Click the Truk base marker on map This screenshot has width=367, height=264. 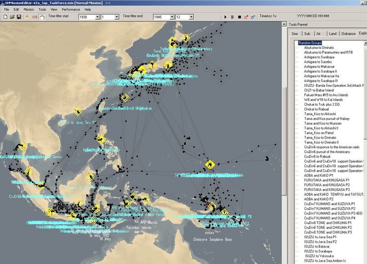[210, 165]
